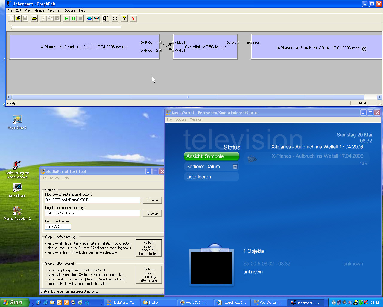
Task: Click the media player quick launch icon
Action: point(73,303)
